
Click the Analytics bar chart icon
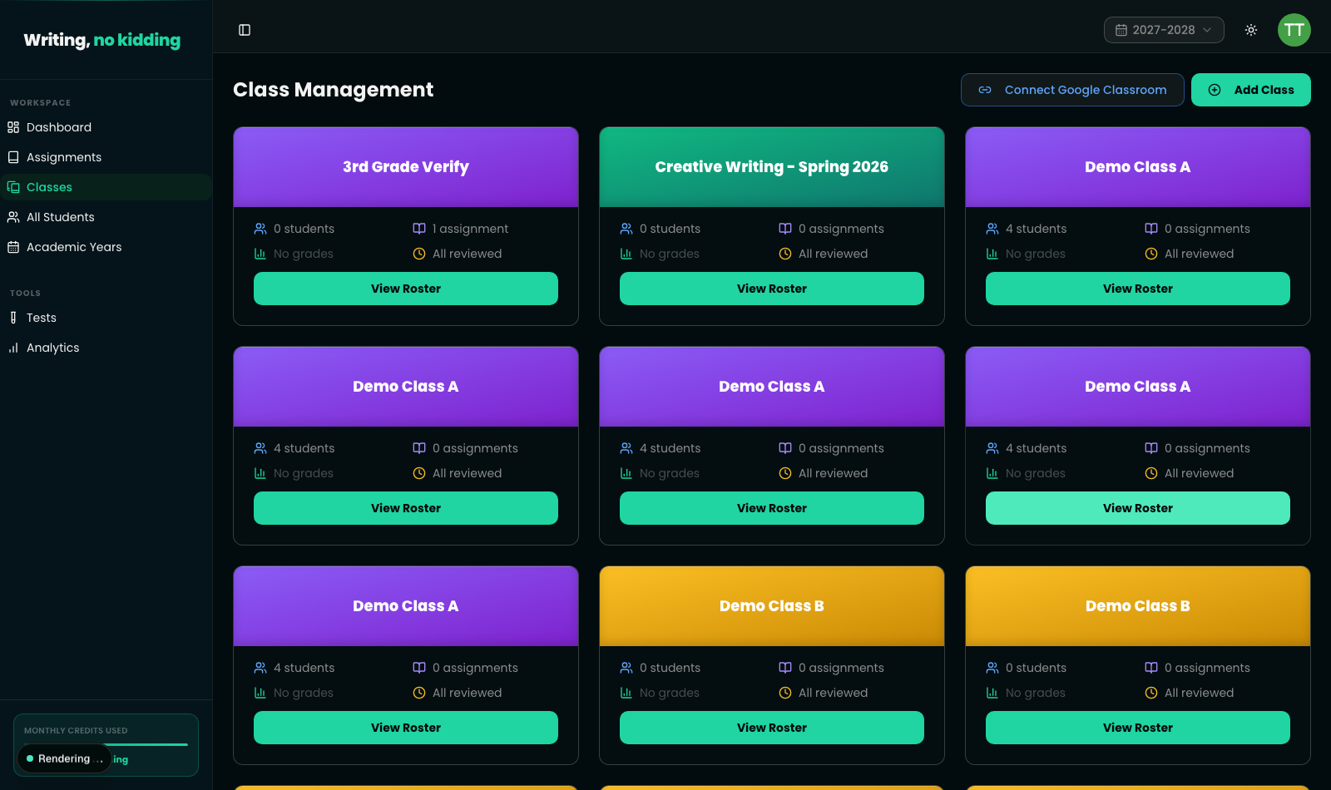[13, 348]
